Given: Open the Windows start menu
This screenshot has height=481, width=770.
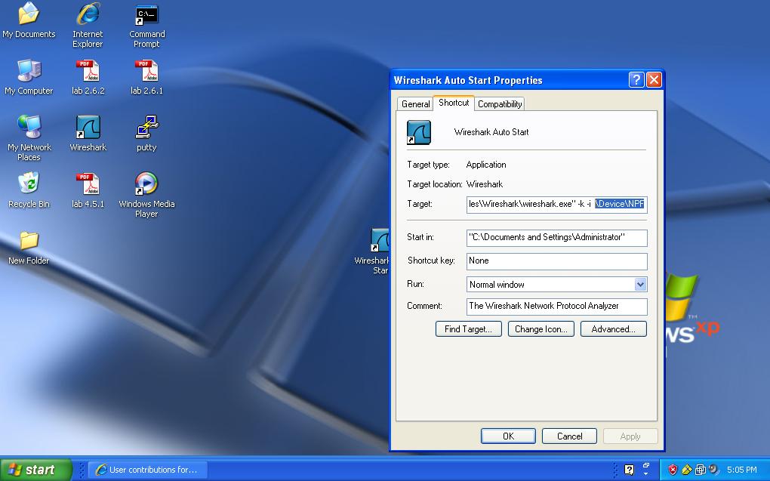Looking at the screenshot, I should [35, 470].
